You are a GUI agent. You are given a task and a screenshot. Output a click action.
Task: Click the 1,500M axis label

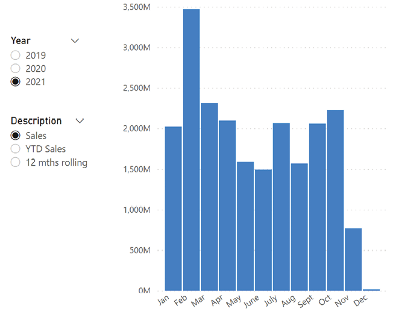point(137,169)
